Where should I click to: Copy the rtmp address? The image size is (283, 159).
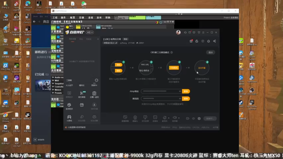(186, 91)
